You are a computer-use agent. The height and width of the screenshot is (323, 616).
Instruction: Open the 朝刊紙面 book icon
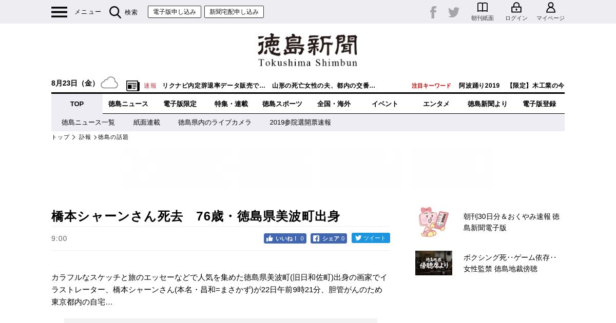[483, 8]
